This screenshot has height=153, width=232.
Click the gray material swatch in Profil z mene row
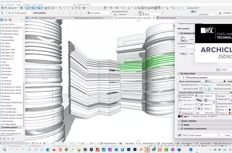tap(206, 100)
